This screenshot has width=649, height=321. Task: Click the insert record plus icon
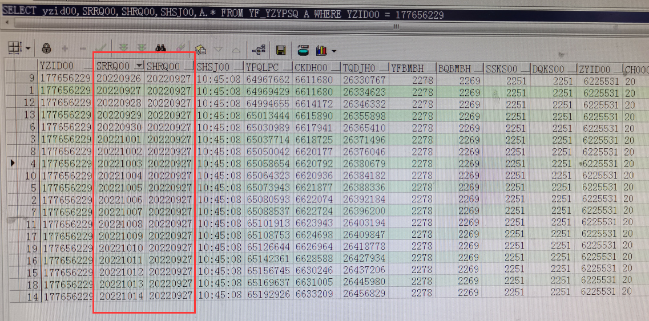point(65,49)
